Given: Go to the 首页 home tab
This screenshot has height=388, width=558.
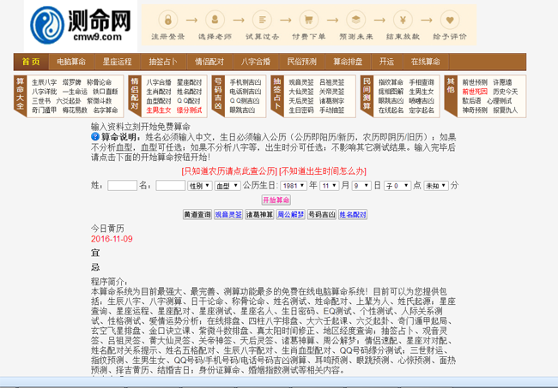Looking at the screenshot, I should coord(31,62).
